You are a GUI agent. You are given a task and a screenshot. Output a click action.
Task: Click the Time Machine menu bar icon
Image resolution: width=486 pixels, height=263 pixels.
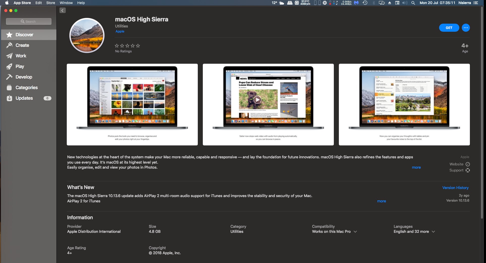(365, 3)
